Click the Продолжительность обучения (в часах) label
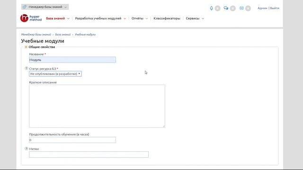303x170 pixels. 59,134
